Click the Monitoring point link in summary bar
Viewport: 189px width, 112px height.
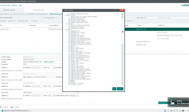click(x=56, y=14)
